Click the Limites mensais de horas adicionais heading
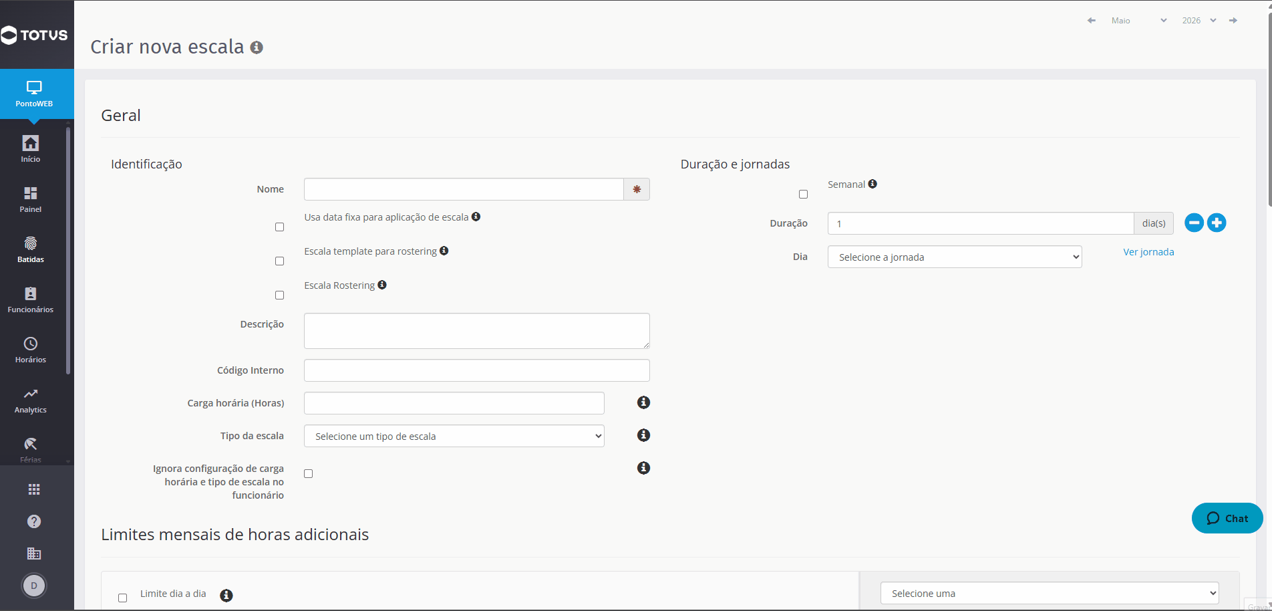 (234, 534)
